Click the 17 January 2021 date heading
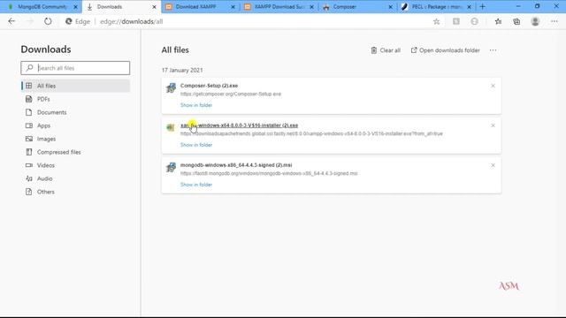Image resolution: width=566 pixels, height=318 pixels. click(182, 71)
